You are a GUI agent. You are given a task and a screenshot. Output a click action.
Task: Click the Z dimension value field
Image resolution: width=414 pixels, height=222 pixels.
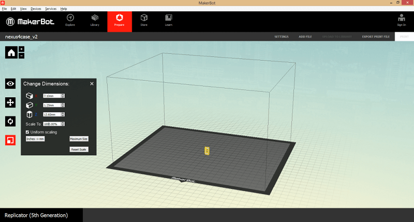coord(52,114)
